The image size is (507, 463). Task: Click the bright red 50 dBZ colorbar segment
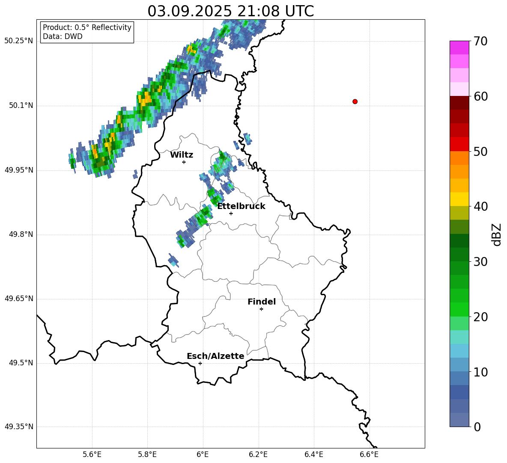coord(459,144)
